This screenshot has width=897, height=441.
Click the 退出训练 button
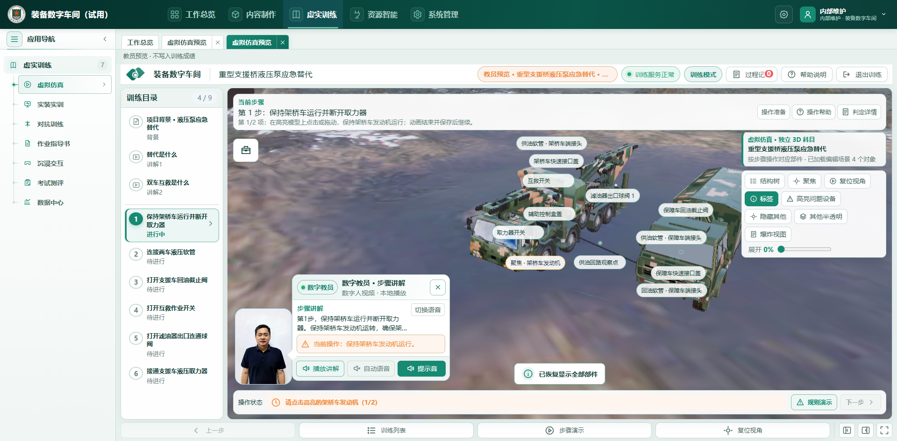[x=862, y=74]
